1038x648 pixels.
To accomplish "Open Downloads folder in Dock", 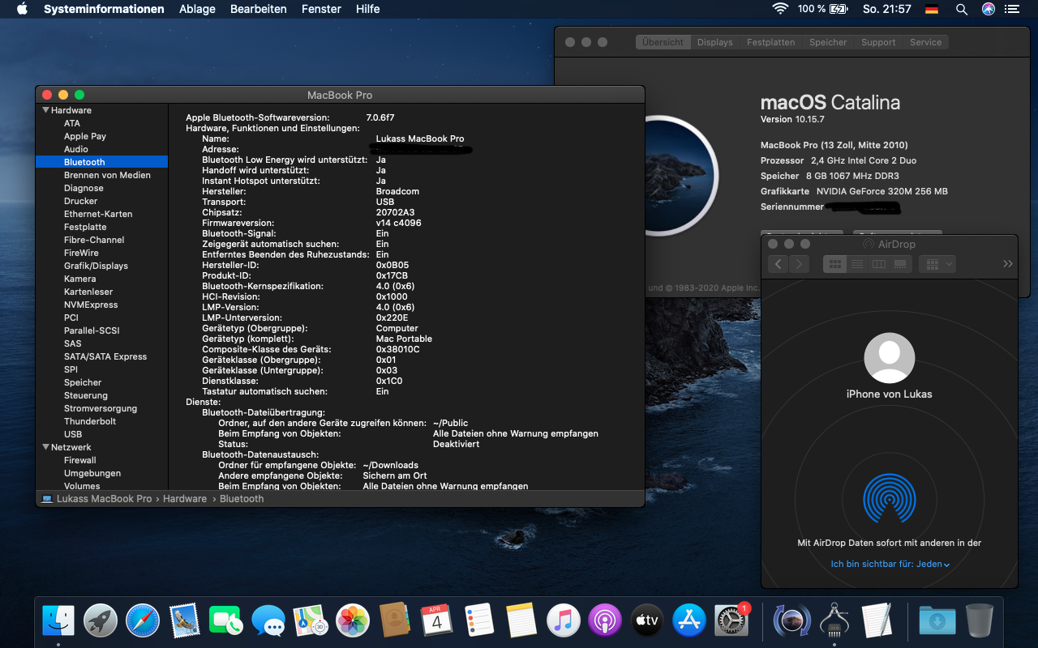I will [937, 620].
